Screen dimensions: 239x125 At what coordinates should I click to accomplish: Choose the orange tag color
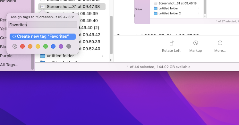(x=30, y=46)
